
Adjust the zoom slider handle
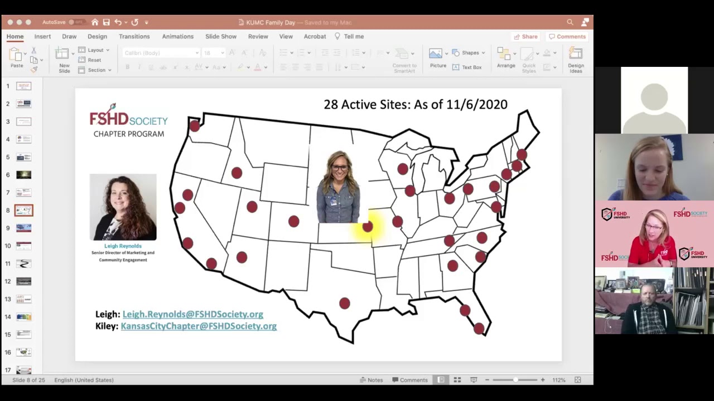tap(515, 380)
